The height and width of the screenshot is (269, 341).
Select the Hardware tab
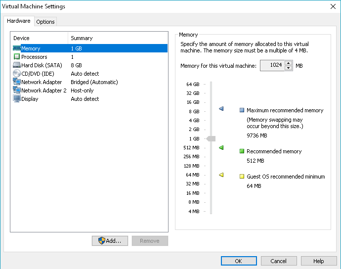[x=18, y=21]
